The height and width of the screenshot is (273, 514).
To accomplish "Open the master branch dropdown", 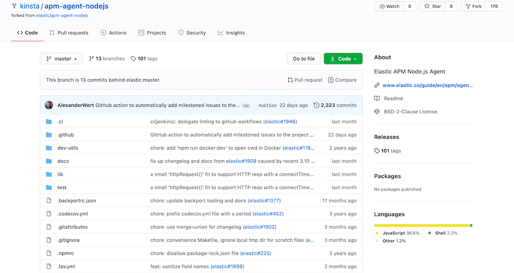I will pos(62,59).
